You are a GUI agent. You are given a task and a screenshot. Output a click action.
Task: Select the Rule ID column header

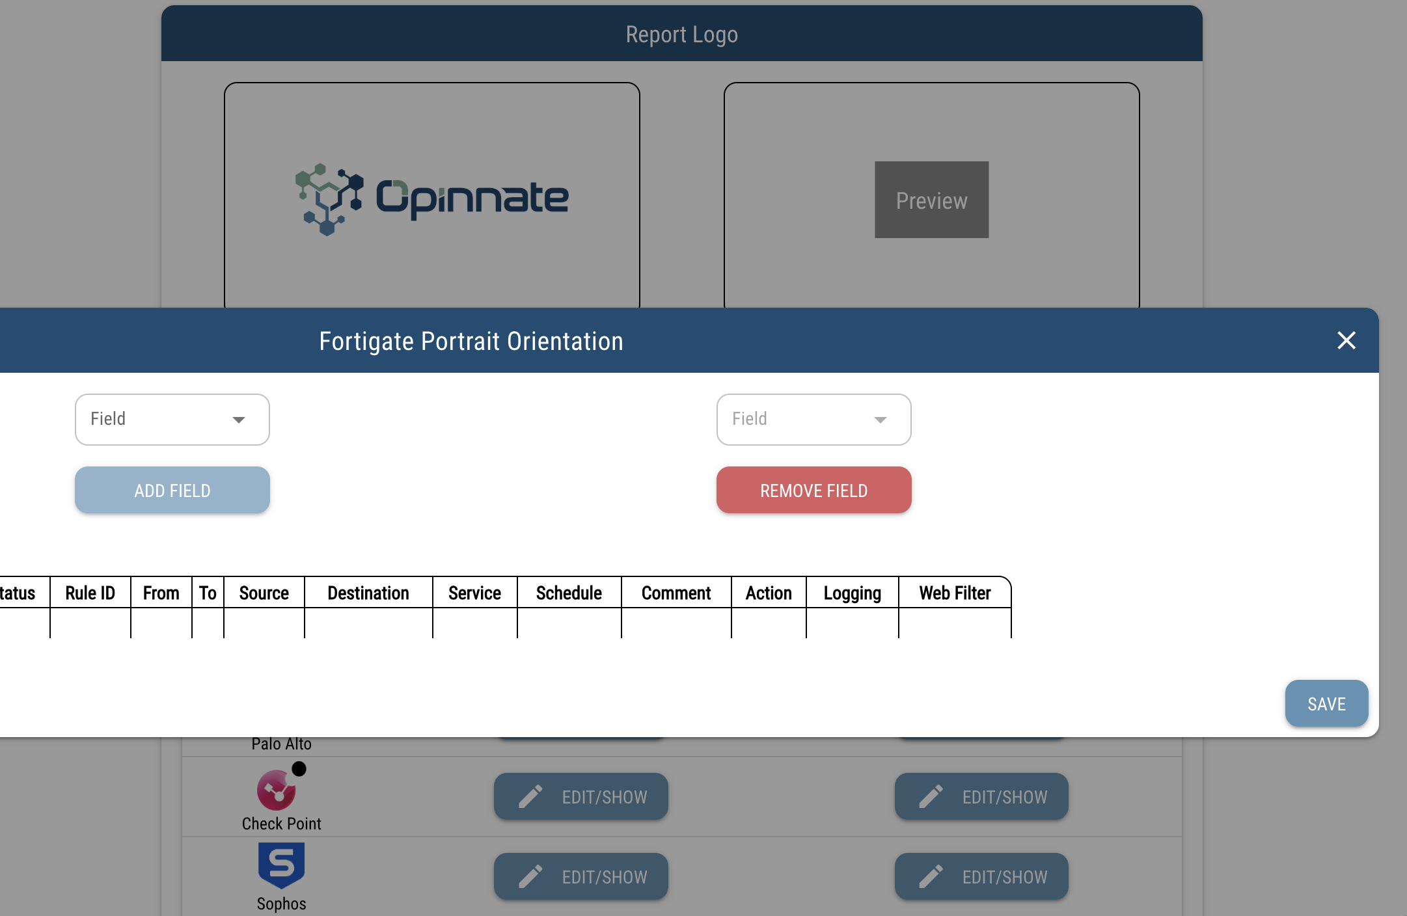[x=90, y=593]
